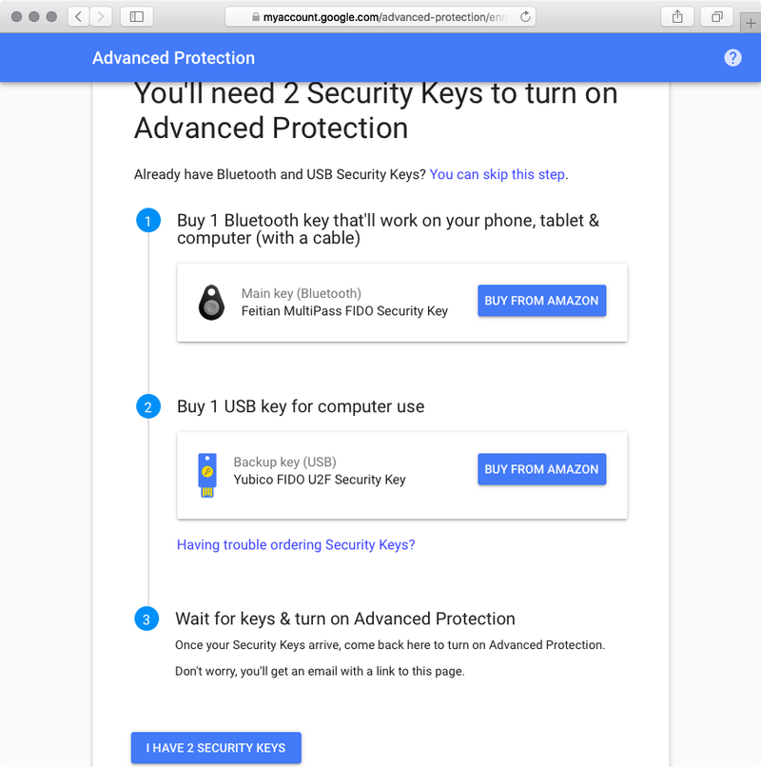Show the Safari sidebar

[136, 16]
